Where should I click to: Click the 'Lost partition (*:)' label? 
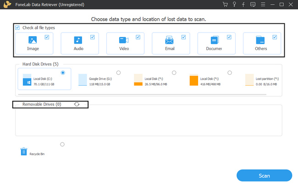pos(267,79)
